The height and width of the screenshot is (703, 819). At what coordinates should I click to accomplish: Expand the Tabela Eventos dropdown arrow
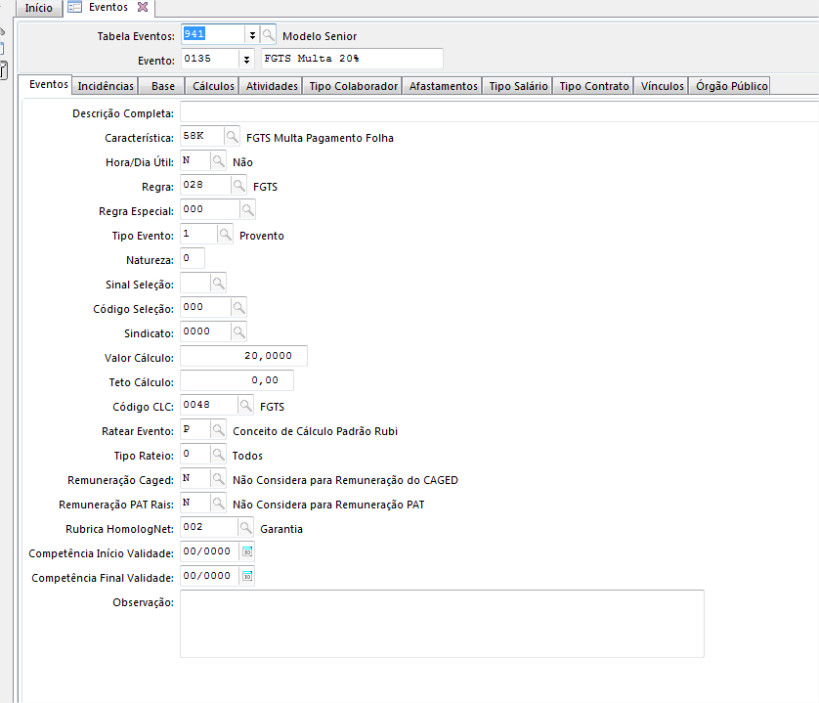[252, 35]
